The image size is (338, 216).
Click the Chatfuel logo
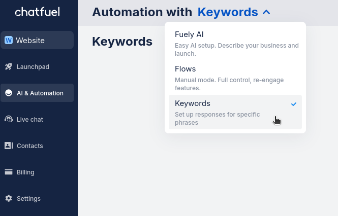coord(38,12)
